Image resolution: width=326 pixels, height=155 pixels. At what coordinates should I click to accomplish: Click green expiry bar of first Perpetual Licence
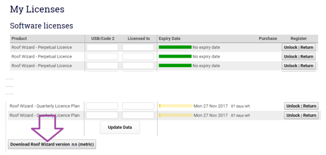(175, 47)
